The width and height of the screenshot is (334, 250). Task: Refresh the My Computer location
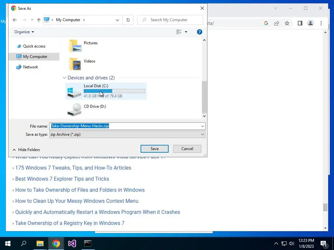[x=128, y=20]
